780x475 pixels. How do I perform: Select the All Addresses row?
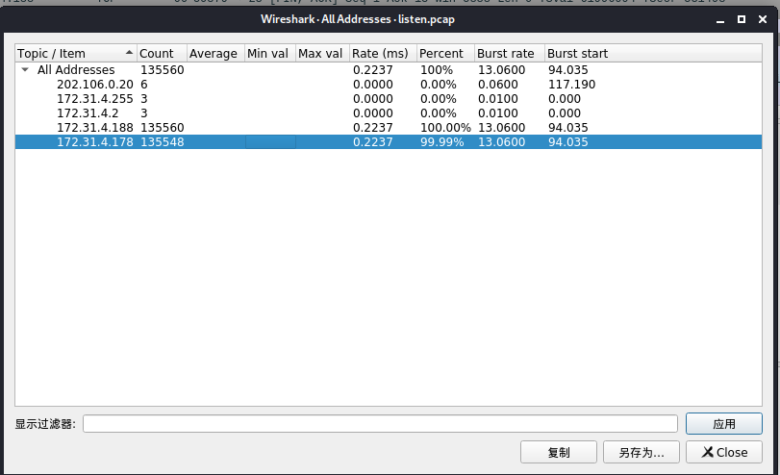[388, 69]
